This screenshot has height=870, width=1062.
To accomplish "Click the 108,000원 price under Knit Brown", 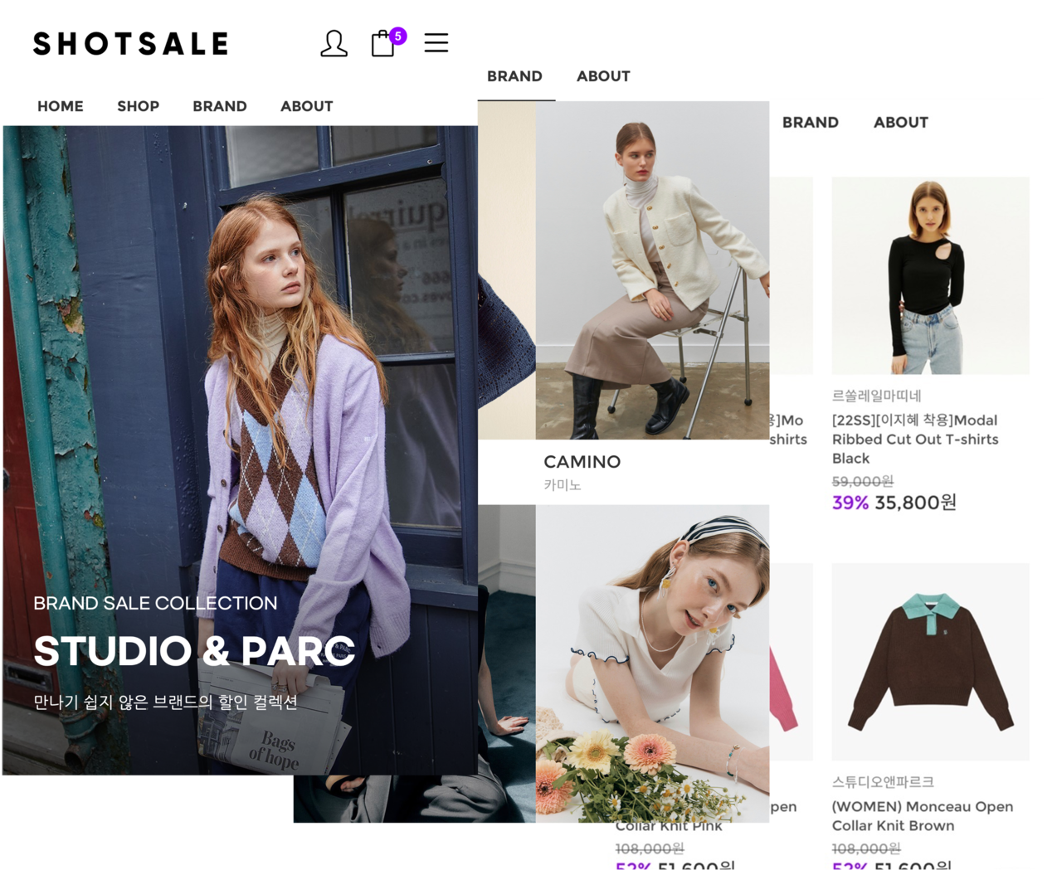I will pos(866,848).
